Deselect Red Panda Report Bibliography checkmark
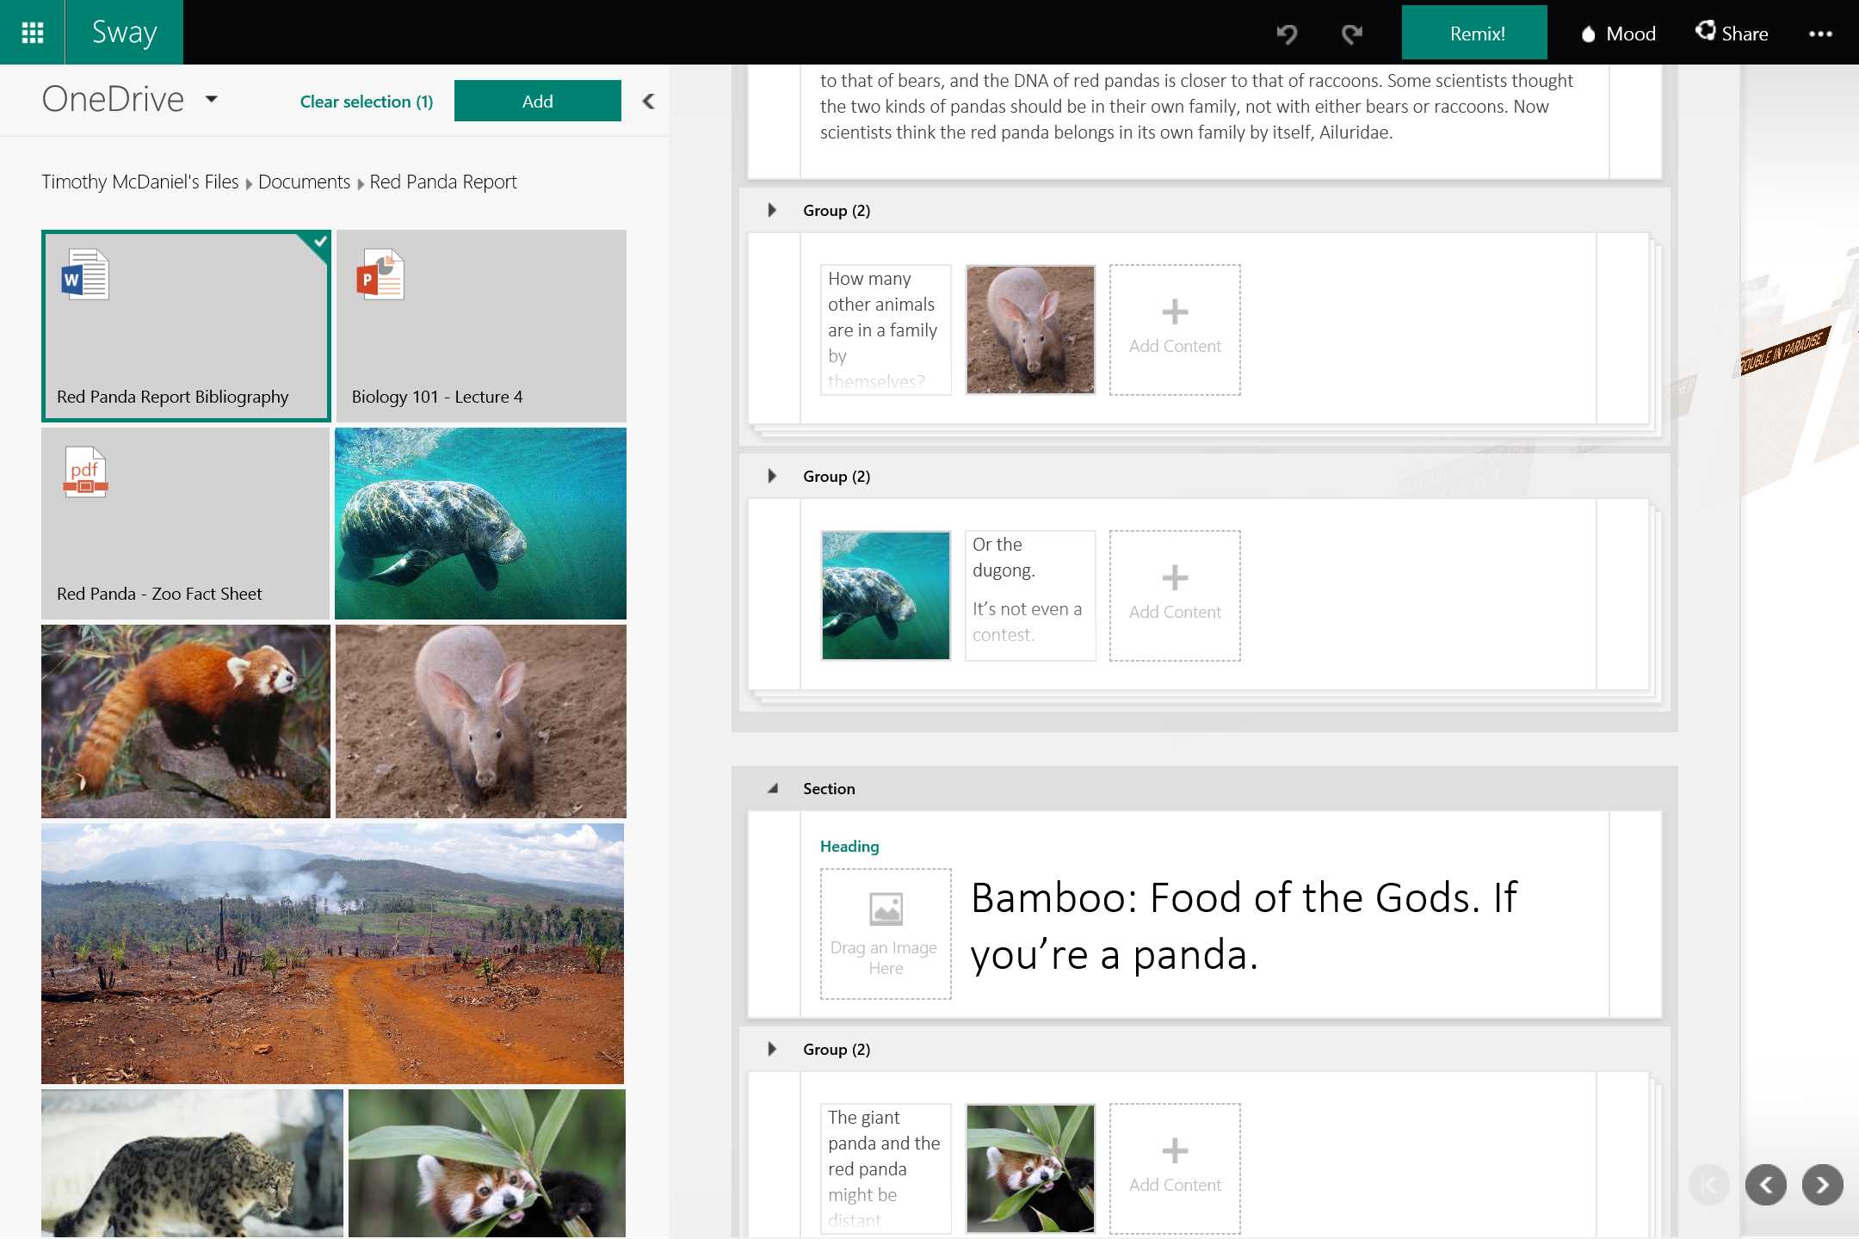1859x1239 pixels. click(x=319, y=242)
